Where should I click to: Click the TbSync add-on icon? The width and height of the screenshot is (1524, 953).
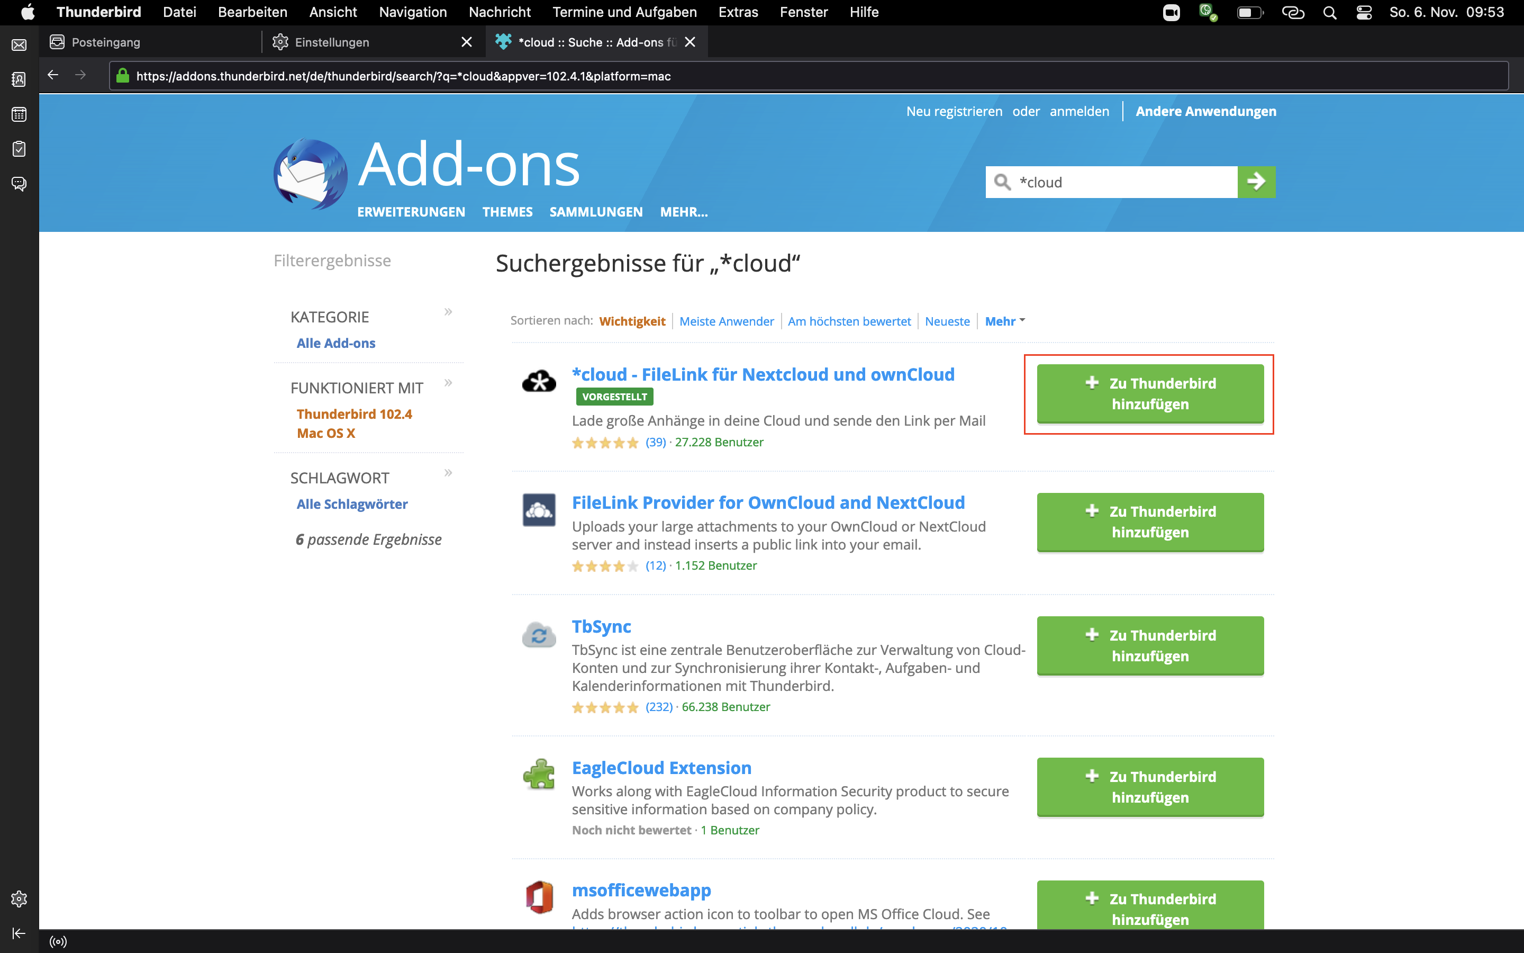click(x=539, y=635)
